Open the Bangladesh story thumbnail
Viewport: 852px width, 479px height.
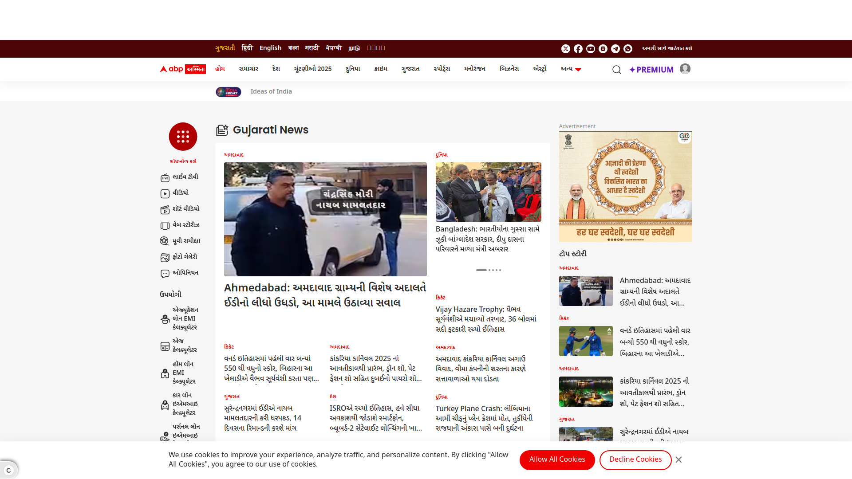488,192
